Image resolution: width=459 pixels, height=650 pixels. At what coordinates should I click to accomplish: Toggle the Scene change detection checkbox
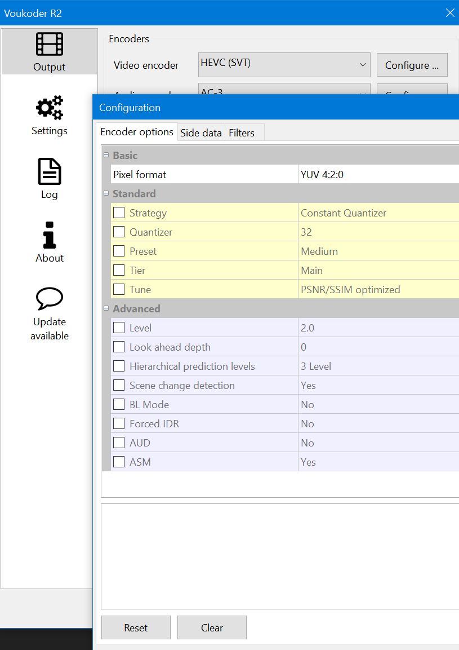click(x=119, y=386)
